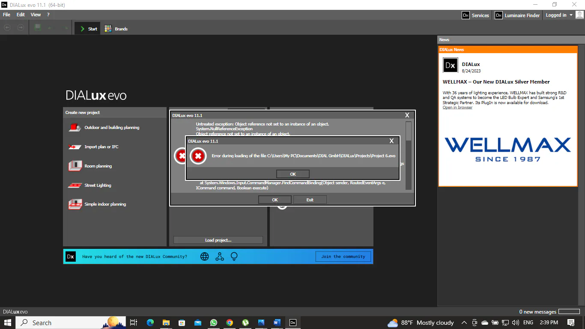Open the ? help menu

48,15
